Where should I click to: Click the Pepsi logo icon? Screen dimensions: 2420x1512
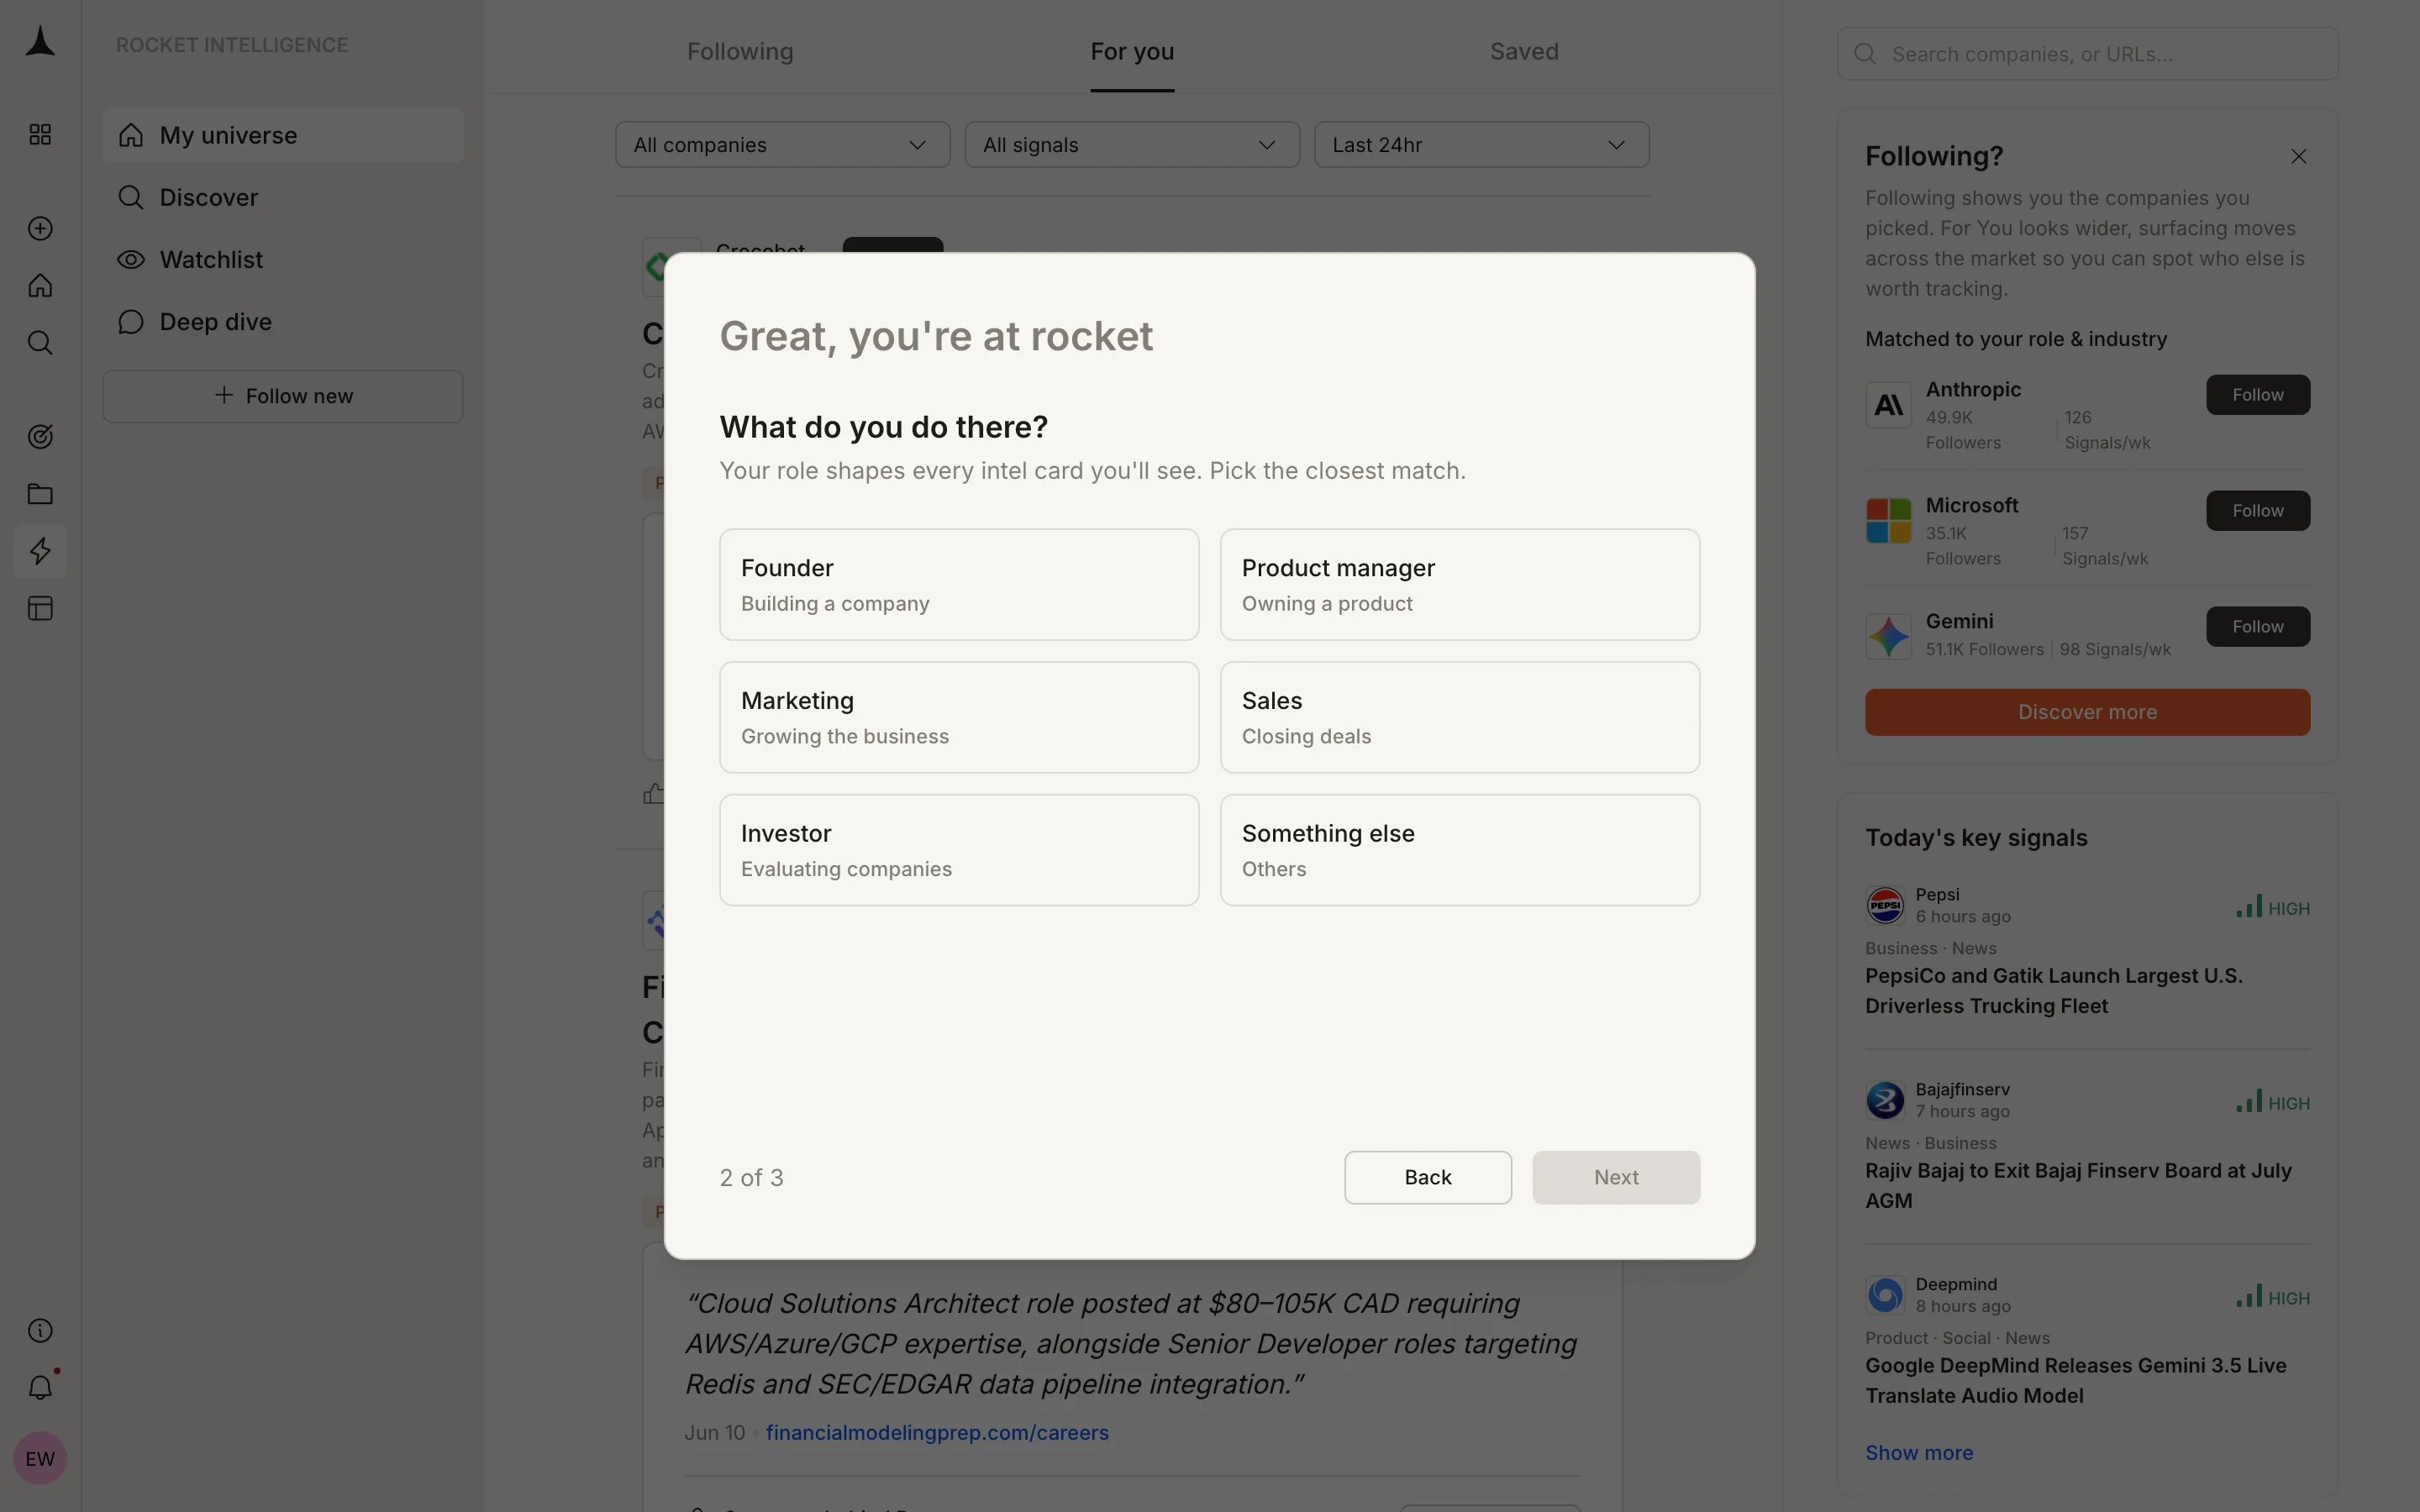(1885, 905)
